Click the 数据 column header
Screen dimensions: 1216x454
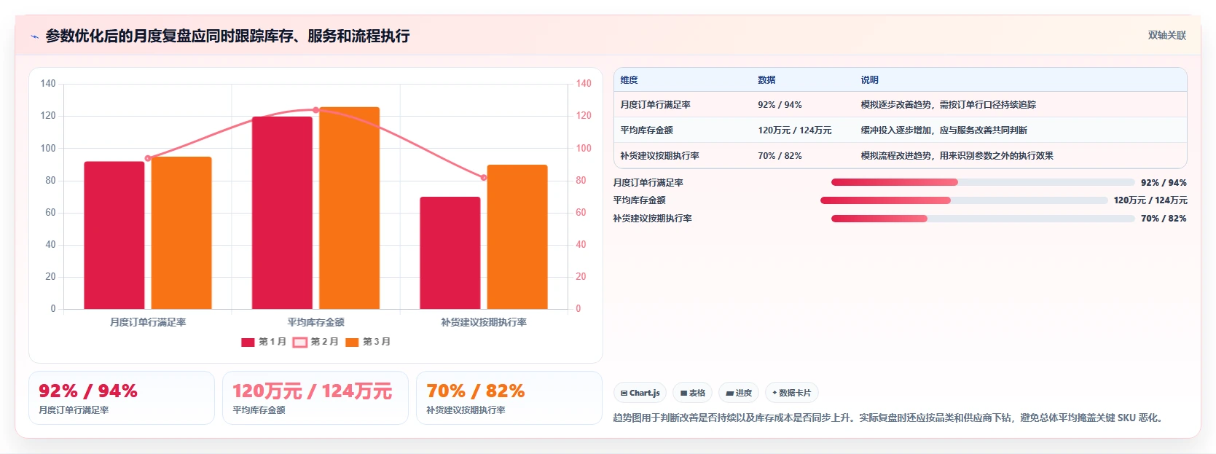(766, 80)
